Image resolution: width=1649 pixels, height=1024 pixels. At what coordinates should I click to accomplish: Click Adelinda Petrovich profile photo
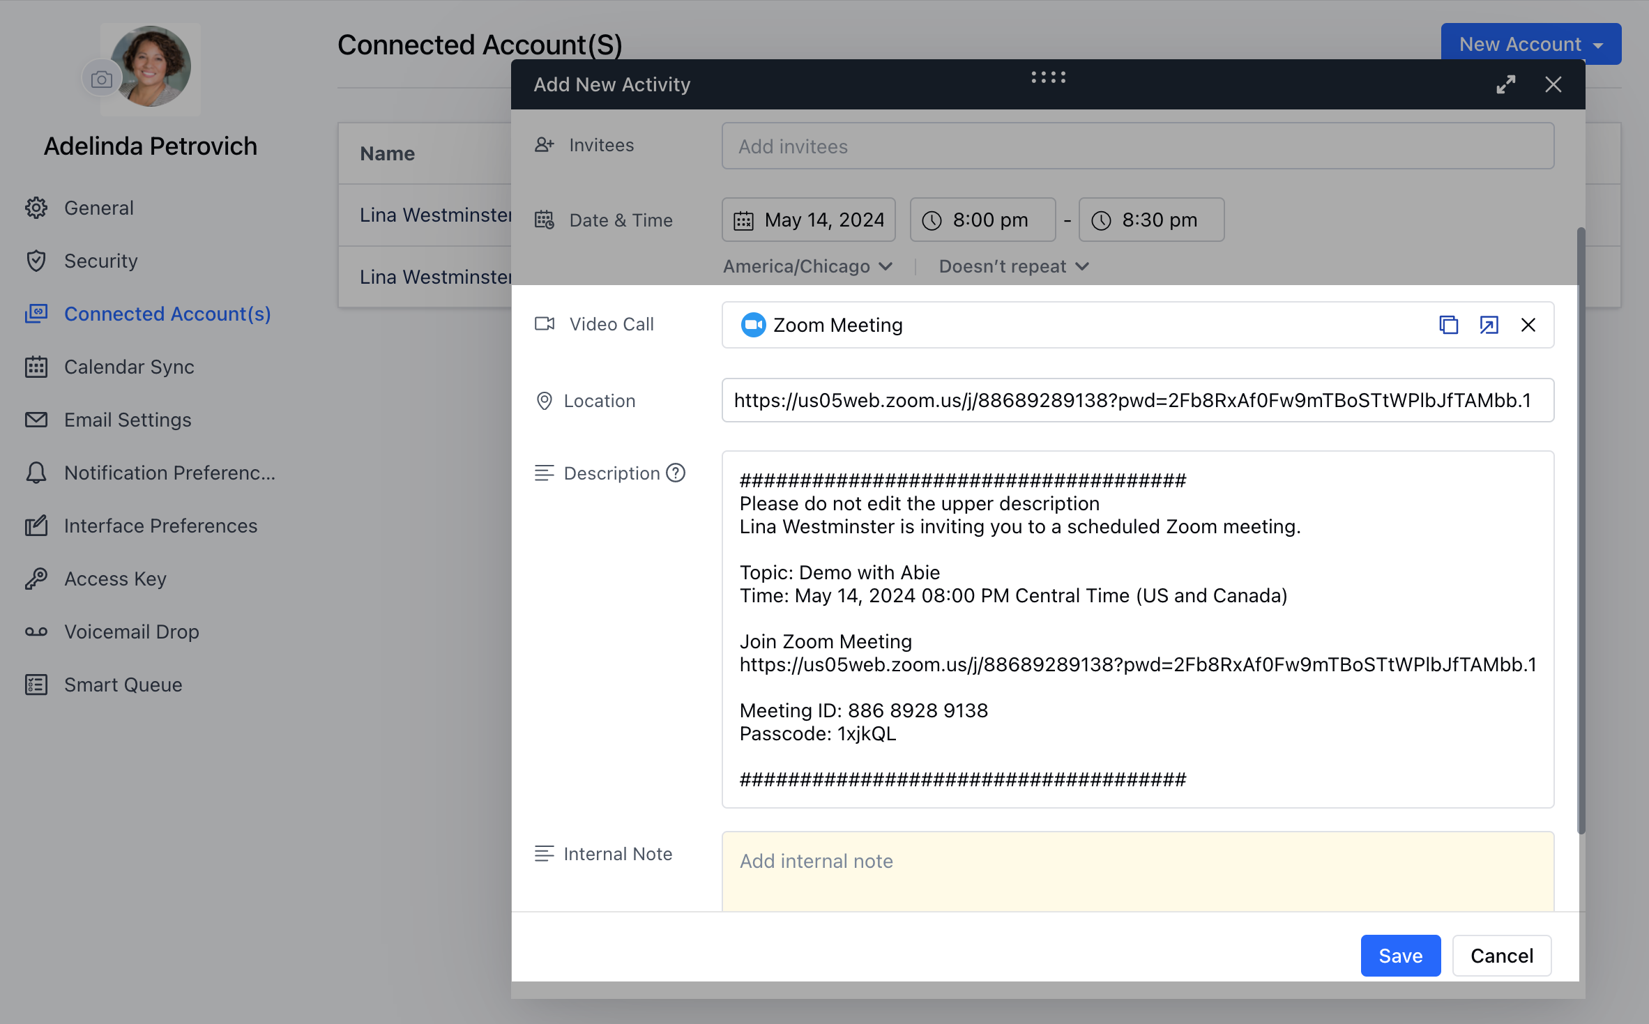(x=151, y=66)
